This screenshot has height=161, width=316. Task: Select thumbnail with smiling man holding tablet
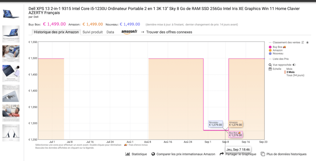[x=11, y=113]
